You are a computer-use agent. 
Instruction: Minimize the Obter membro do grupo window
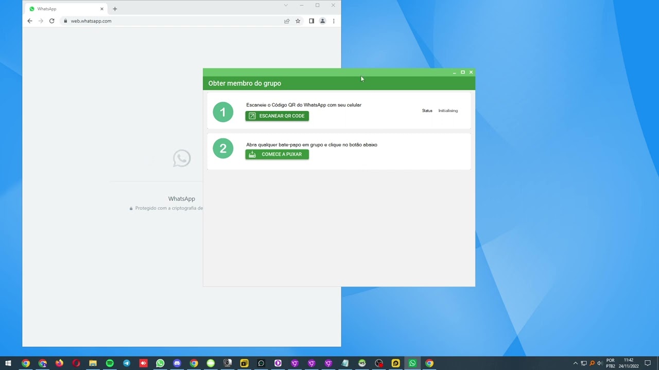pyautogui.click(x=454, y=72)
